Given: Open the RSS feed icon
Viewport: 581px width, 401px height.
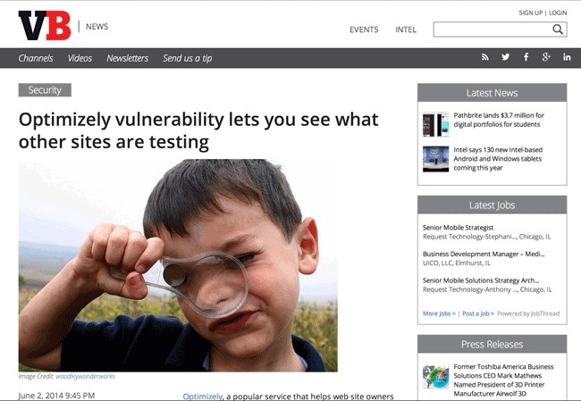Looking at the screenshot, I should pyautogui.click(x=485, y=57).
